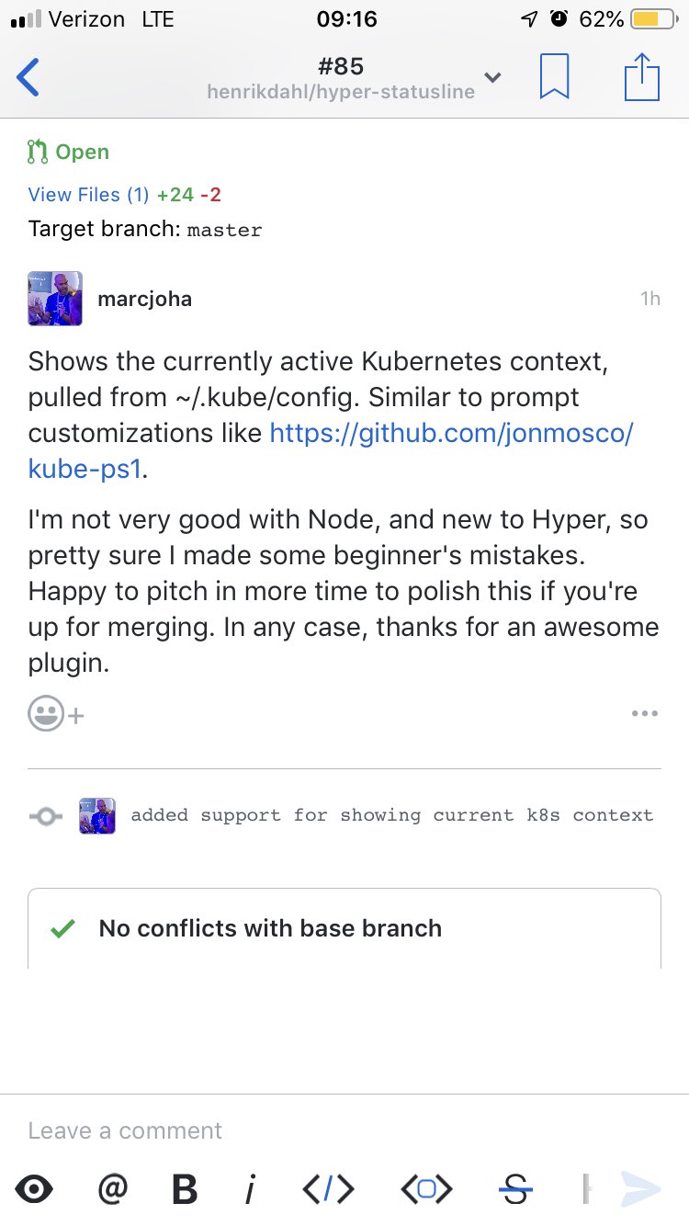Image resolution: width=689 pixels, height=1226 pixels.
Task: Expand the No conflicts with base branch box
Action: click(x=344, y=928)
